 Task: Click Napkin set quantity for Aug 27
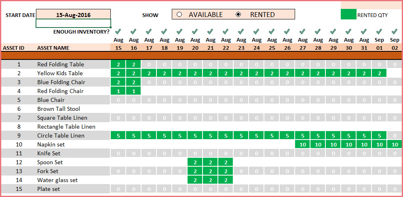pos(302,144)
